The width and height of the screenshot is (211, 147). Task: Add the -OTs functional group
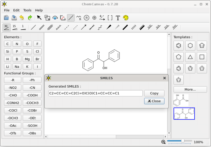point(13,133)
